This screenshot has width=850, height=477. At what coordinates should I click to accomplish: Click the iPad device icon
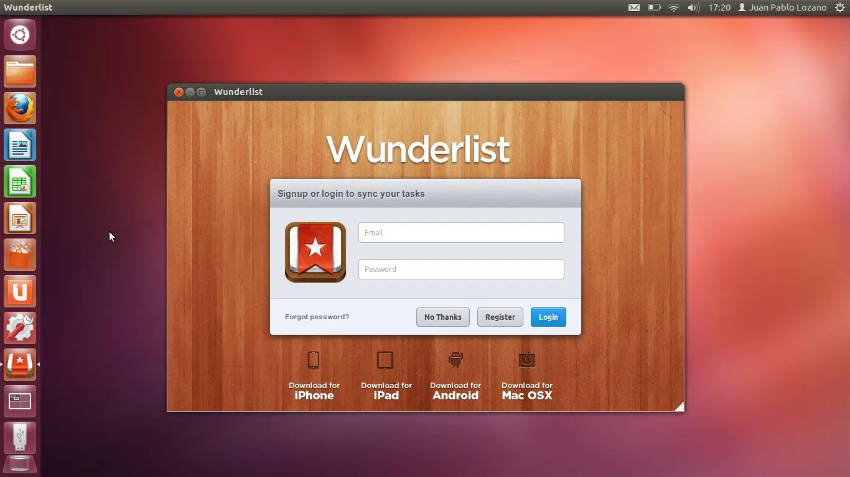pyautogui.click(x=385, y=360)
